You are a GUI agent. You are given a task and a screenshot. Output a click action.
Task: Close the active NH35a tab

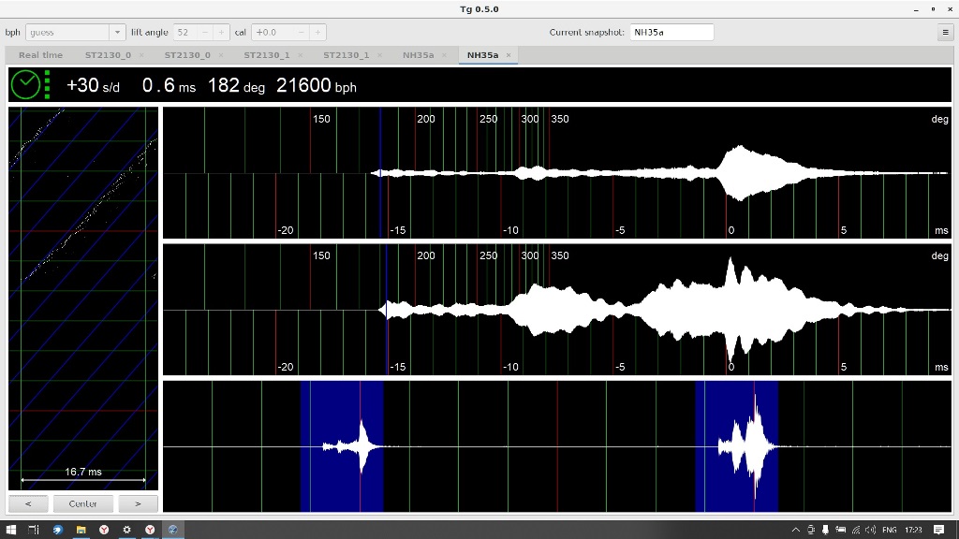509,55
